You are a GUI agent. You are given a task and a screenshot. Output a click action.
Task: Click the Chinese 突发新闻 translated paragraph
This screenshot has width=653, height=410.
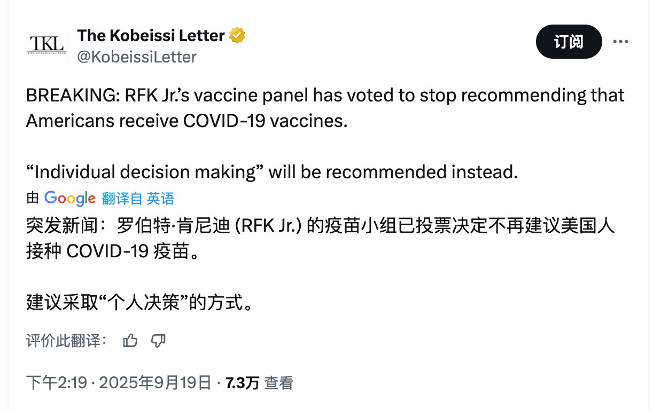[x=321, y=238]
